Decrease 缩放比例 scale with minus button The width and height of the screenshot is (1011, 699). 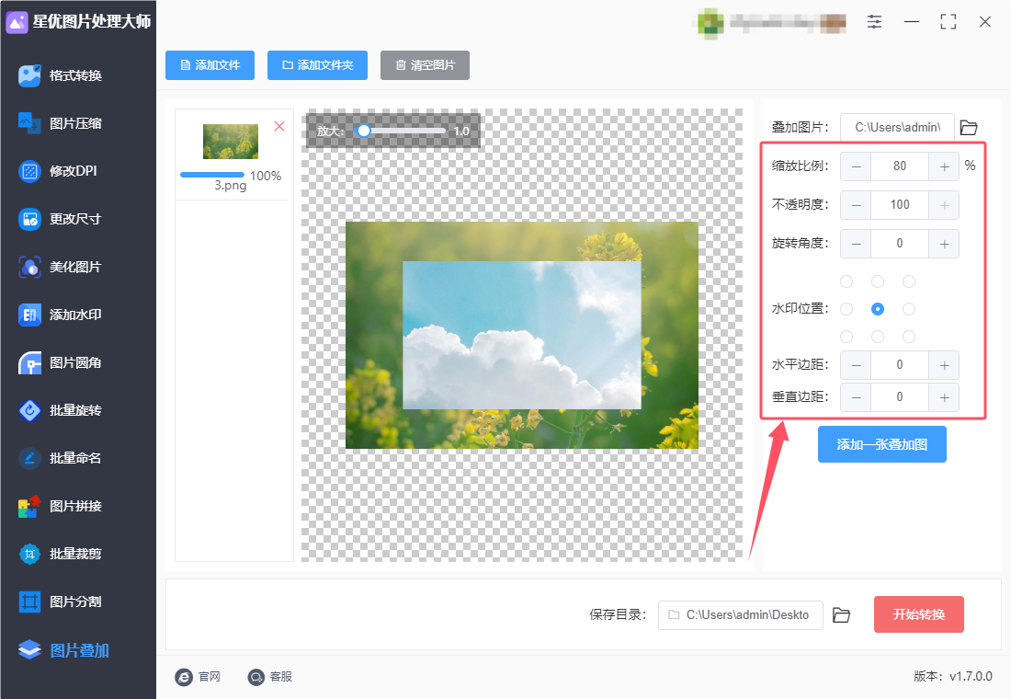click(x=856, y=166)
